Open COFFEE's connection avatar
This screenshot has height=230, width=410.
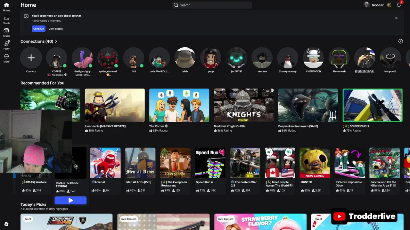[57, 58]
